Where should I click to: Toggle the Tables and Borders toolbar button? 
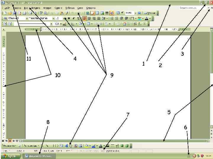click(93, 13)
